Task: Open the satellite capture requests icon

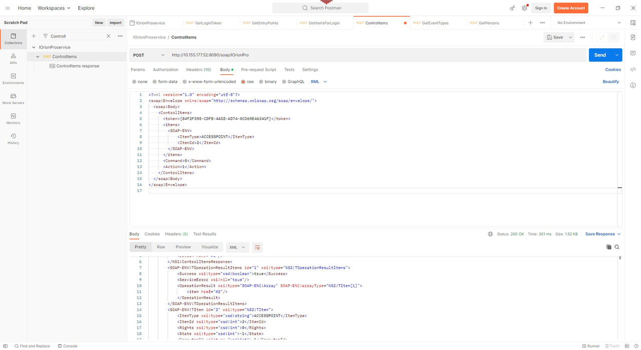Action: pyautogui.click(x=512, y=8)
